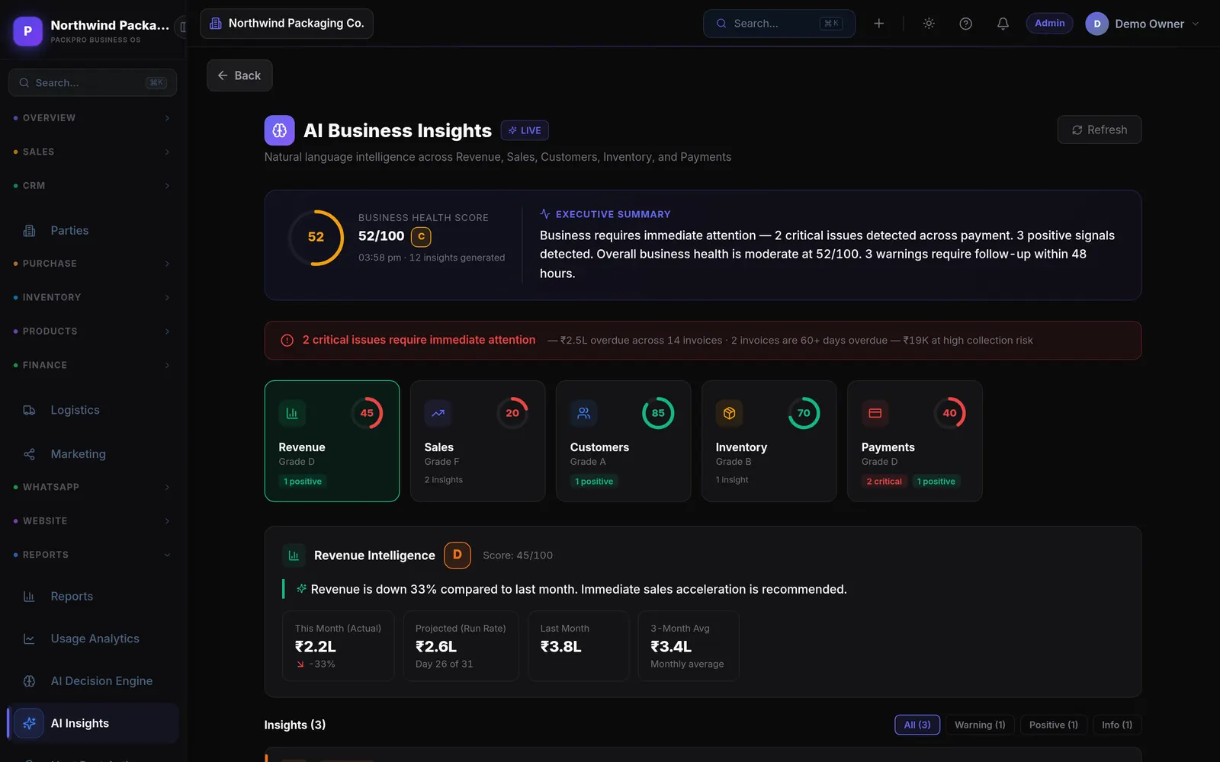Image resolution: width=1220 pixels, height=762 pixels.
Task: Toggle light theme with the sun icon
Action: tap(929, 24)
